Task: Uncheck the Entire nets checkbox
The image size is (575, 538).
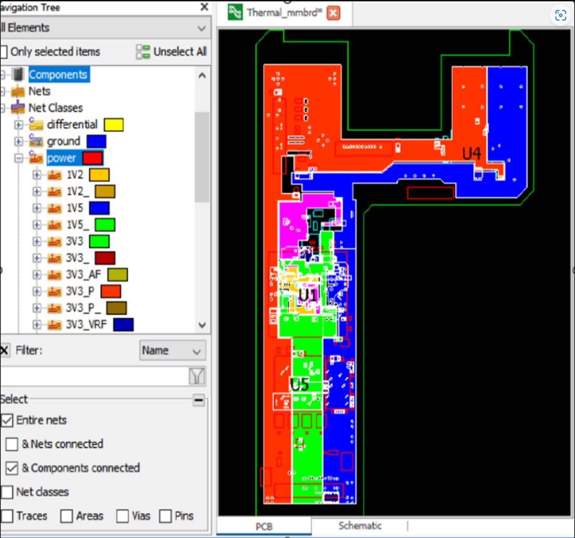Action: coord(8,420)
